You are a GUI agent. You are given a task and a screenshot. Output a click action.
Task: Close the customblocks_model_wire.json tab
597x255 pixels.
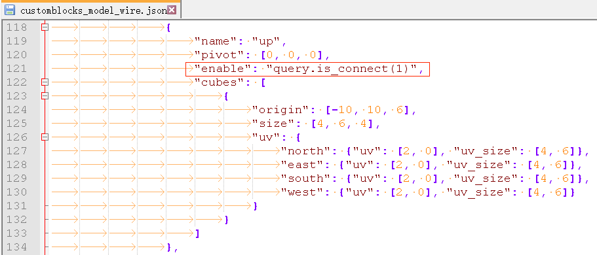[x=172, y=10]
